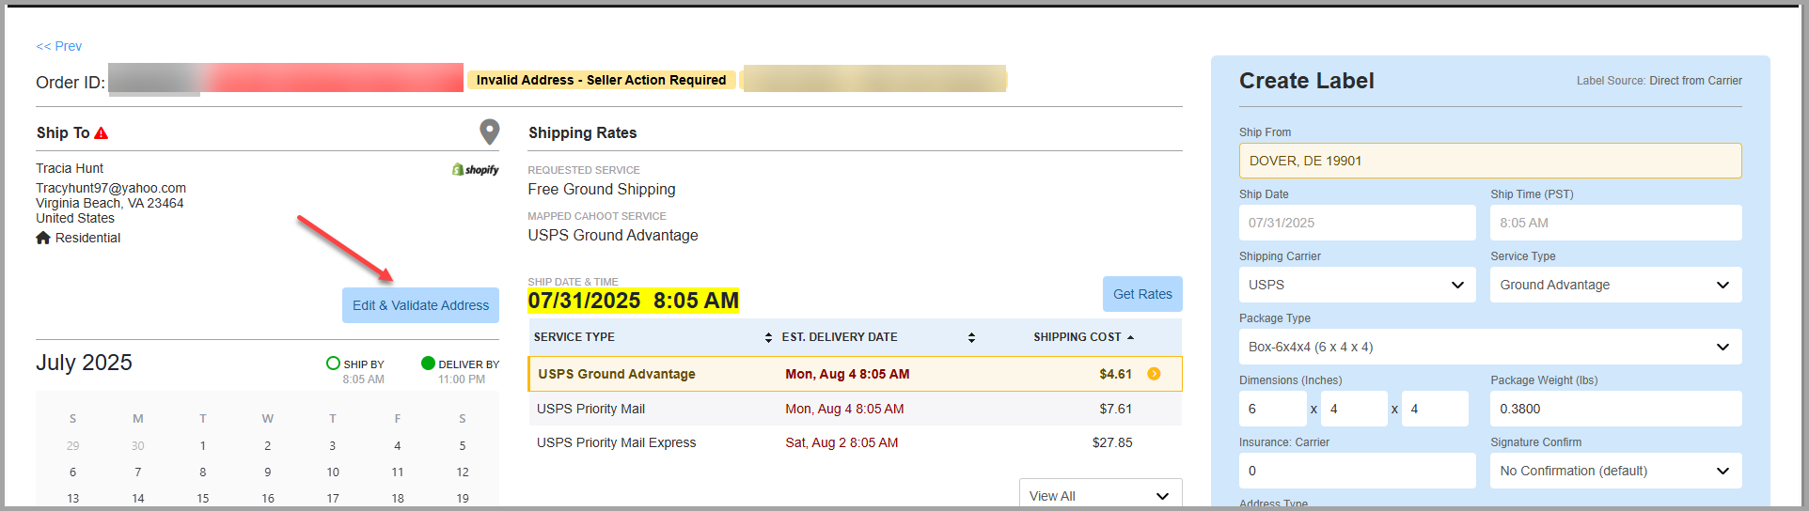Image resolution: width=1809 pixels, height=511 pixels.
Task: Open the Package Type Box-6x4x4 dropdown
Action: (x=1490, y=347)
